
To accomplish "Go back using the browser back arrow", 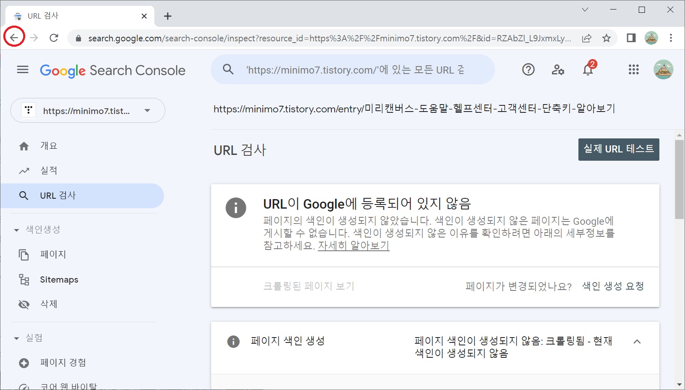I will click(14, 38).
